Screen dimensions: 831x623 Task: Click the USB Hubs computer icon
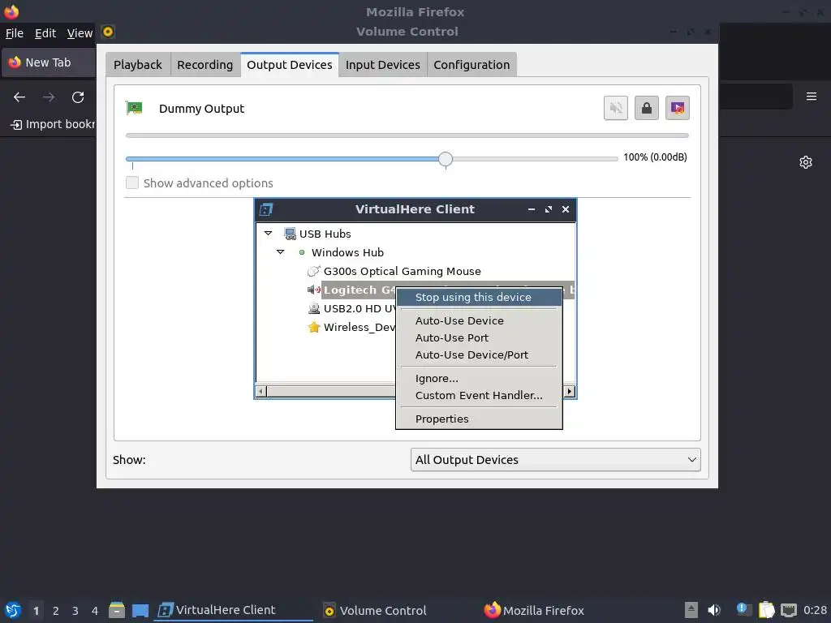290,234
